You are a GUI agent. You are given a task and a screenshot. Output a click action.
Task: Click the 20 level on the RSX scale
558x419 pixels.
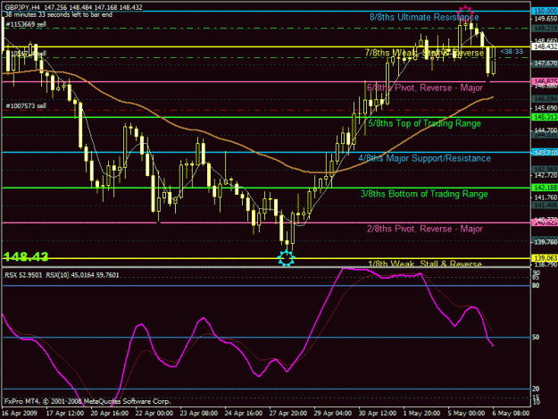click(x=536, y=389)
